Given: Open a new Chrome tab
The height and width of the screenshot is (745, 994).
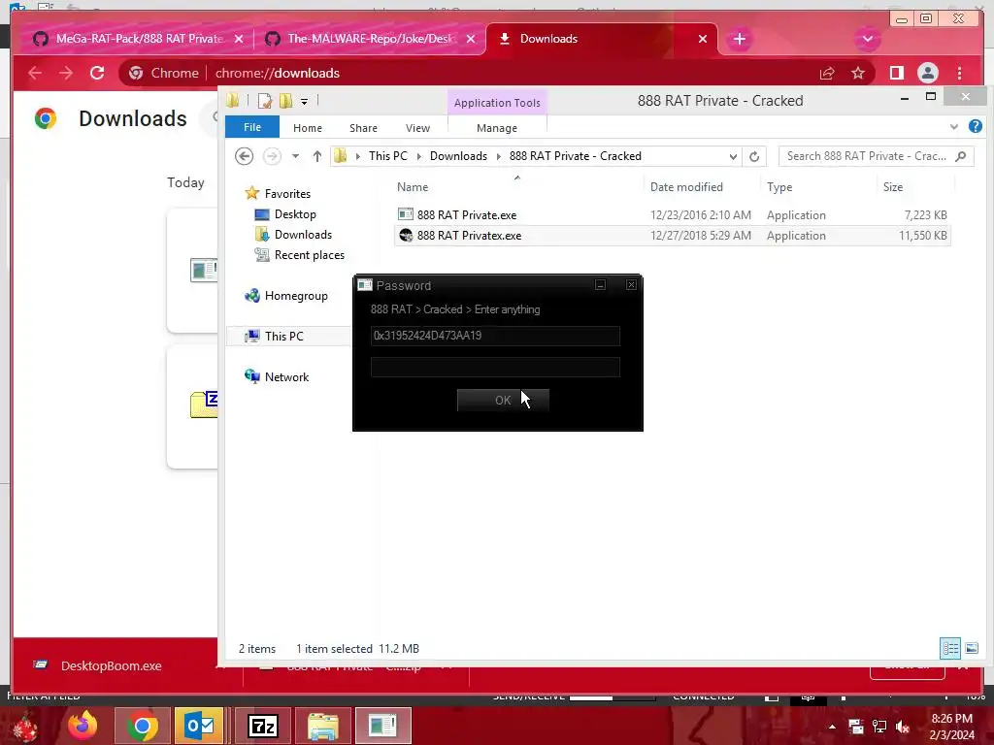Looking at the screenshot, I should [x=739, y=39].
